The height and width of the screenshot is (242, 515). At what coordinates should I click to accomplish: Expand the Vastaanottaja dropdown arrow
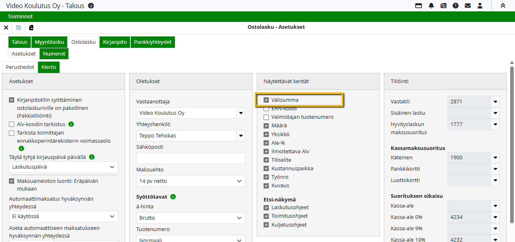click(x=241, y=113)
